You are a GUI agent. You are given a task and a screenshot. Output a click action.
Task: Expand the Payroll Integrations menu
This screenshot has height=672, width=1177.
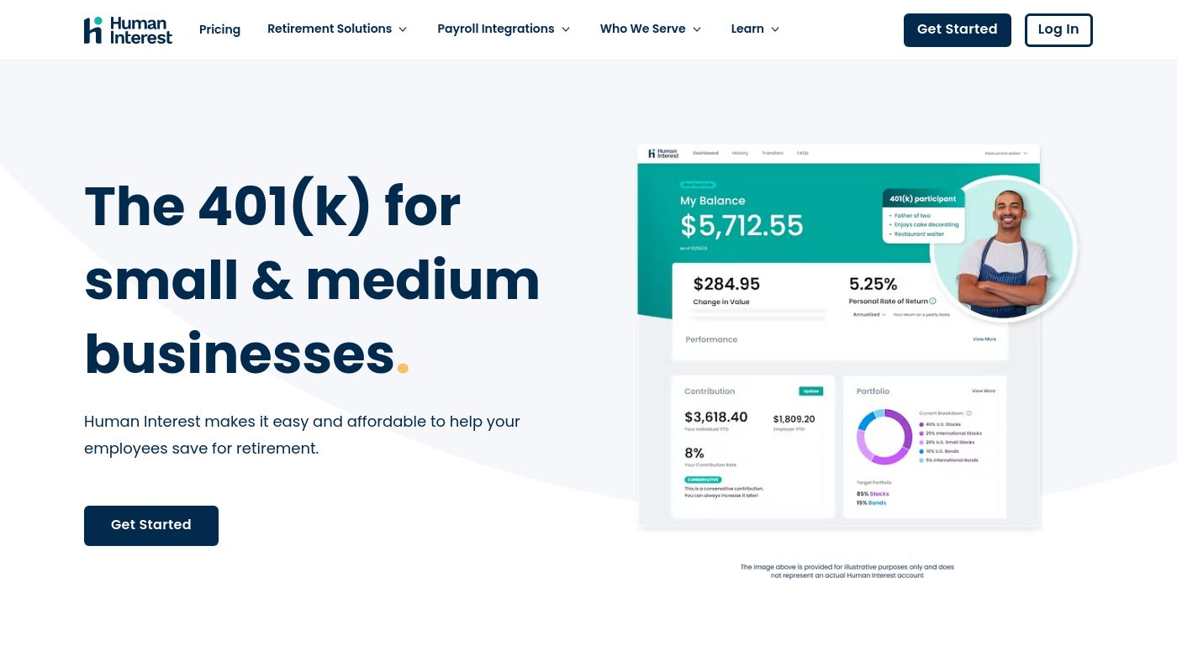[504, 29]
